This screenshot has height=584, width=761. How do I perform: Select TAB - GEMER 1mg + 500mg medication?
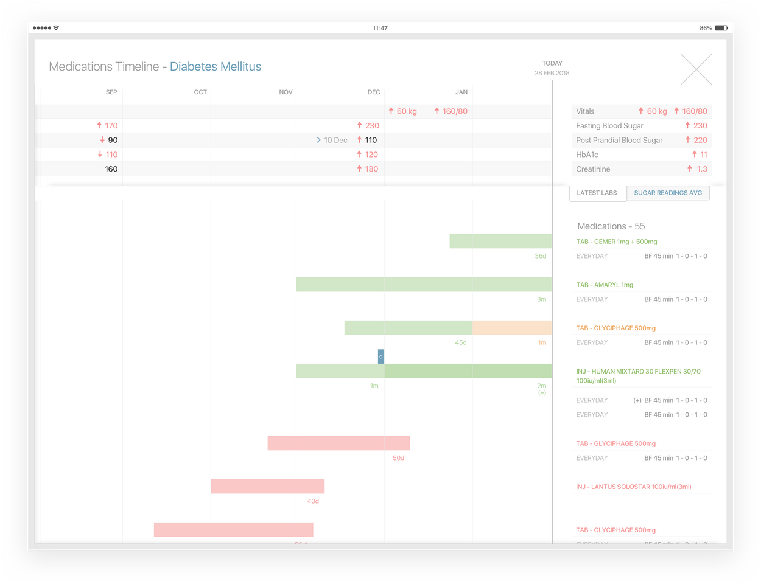[617, 242]
